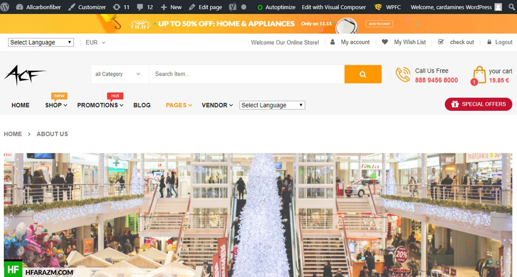Click ADD TO CART in the promo banner

click(x=379, y=24)
